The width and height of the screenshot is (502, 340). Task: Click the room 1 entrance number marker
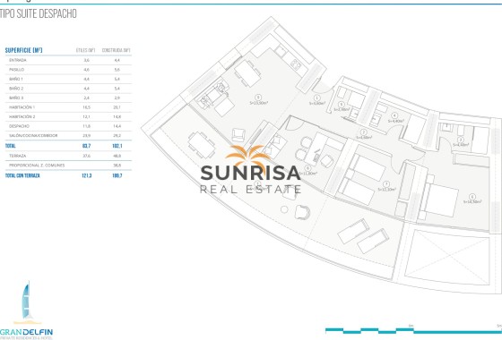[317, 98]
